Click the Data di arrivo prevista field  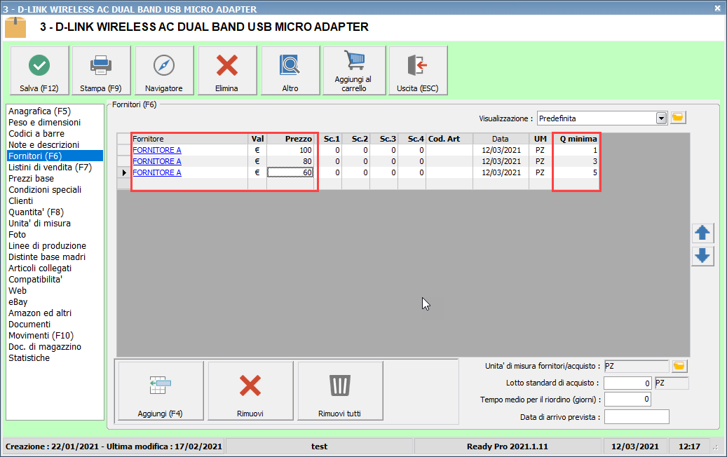[637, 416]
